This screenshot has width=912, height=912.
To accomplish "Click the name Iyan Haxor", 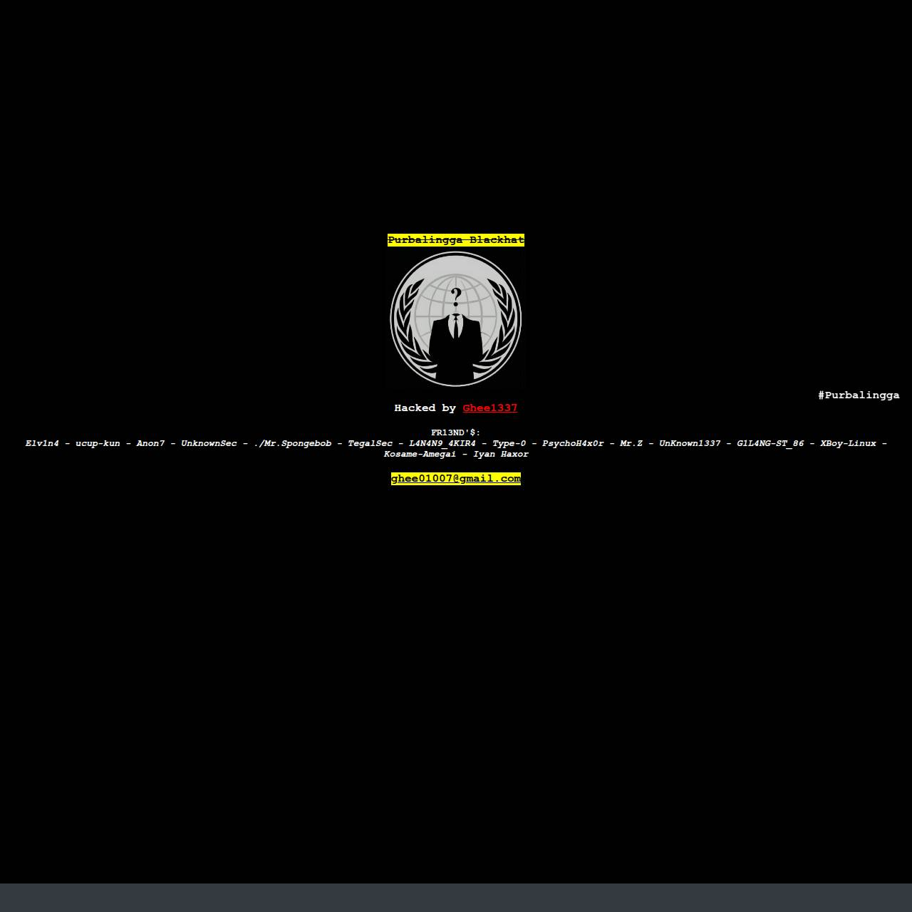I will 501,454.
